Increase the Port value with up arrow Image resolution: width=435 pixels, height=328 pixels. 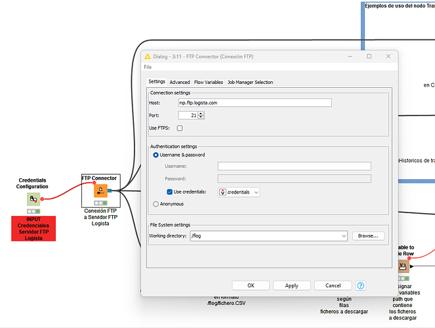coord(201,113)
